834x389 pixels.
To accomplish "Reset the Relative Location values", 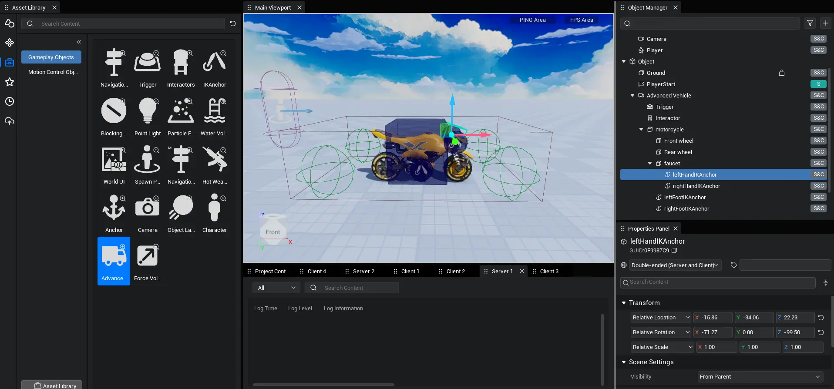I will [x=821, y=318].
